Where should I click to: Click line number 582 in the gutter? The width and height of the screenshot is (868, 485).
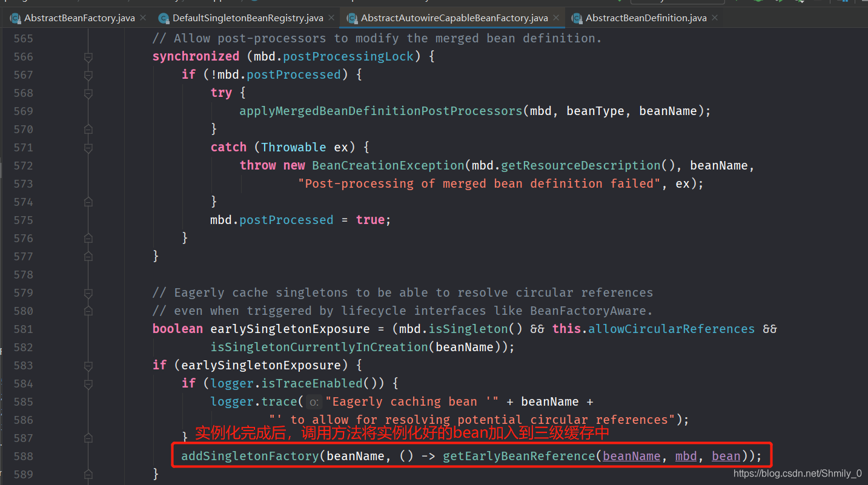coord(23,347)
